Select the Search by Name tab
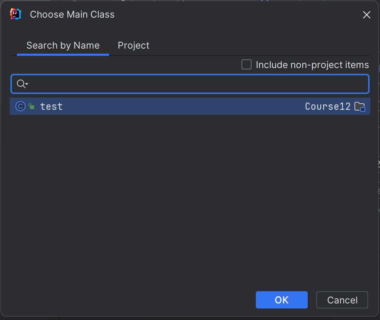This screenshot has width=380, height=320. (x=63, y=45)
